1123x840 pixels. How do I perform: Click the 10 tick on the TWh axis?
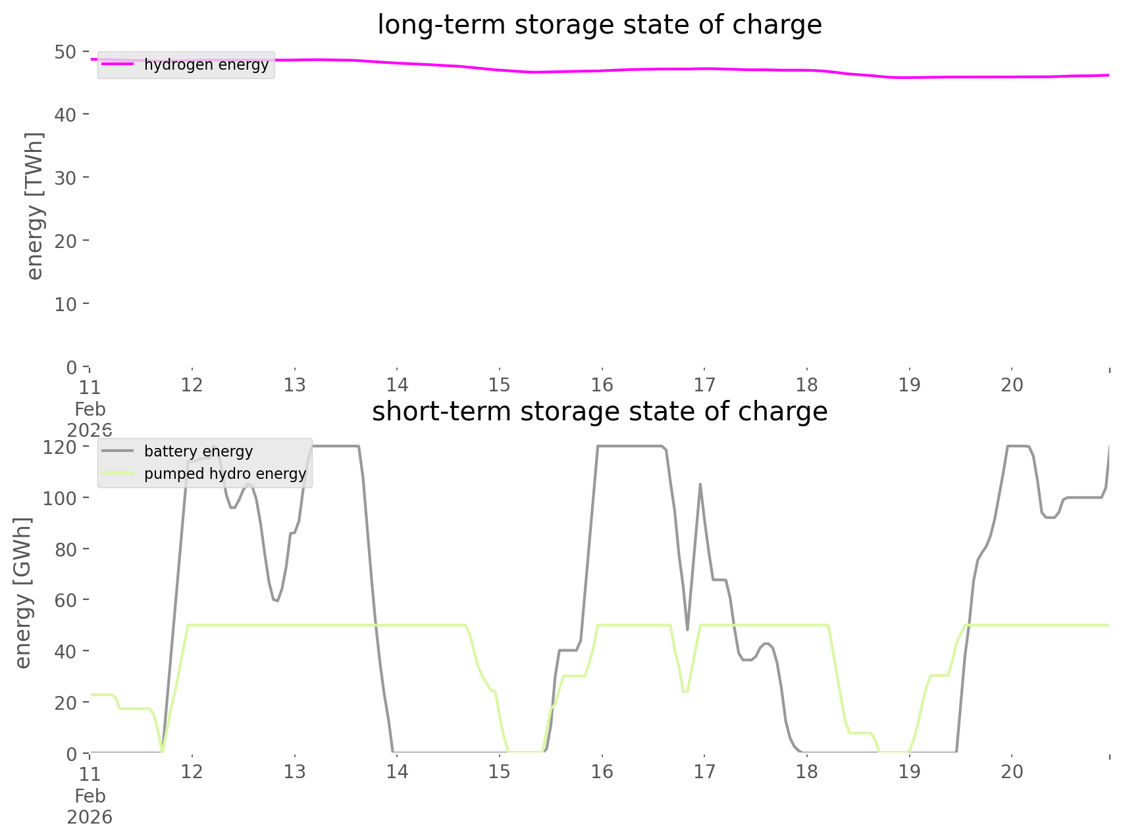tap(66, 304)
